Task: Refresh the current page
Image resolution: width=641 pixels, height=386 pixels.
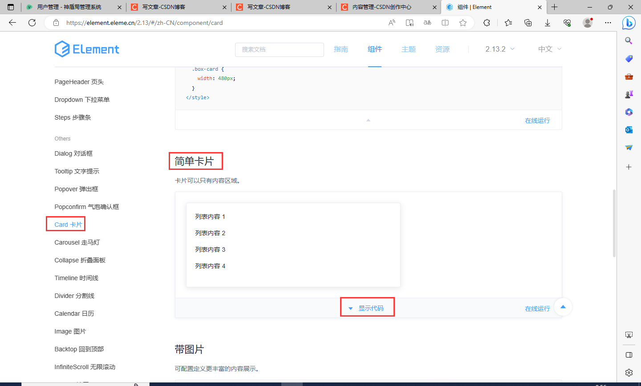Action: point(32,23)
